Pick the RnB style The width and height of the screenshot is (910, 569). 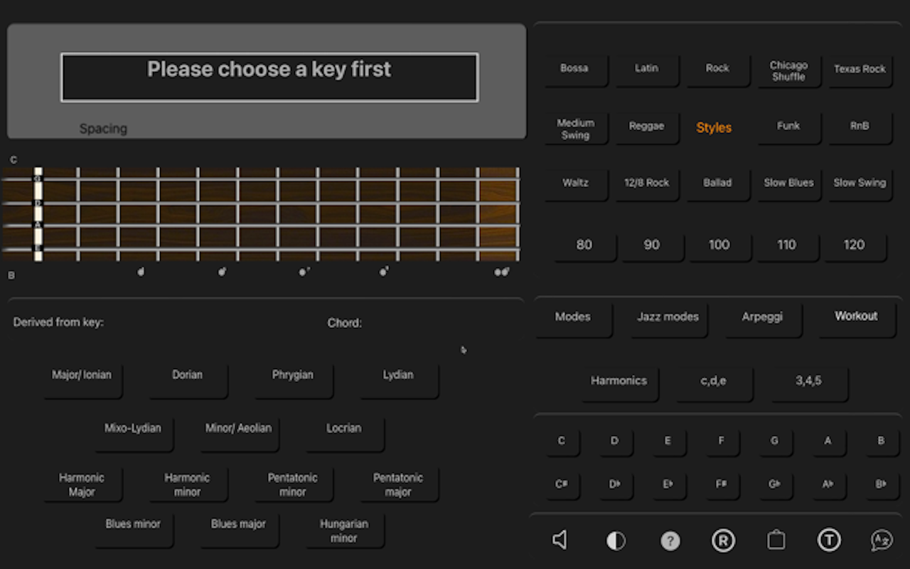pos(860,127)
